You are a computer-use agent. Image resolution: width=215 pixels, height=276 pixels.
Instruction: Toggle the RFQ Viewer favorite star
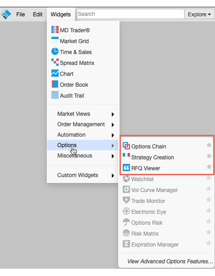[x=209, y=167]
